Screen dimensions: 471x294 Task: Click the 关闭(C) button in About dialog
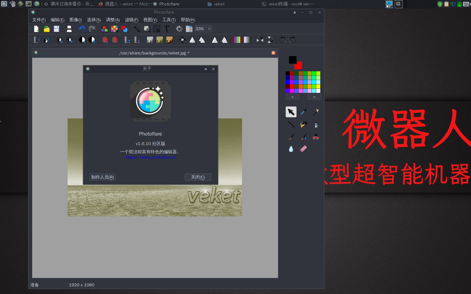click(x=198, y=177)
